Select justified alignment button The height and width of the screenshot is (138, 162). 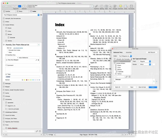click(x=20, y=6)
